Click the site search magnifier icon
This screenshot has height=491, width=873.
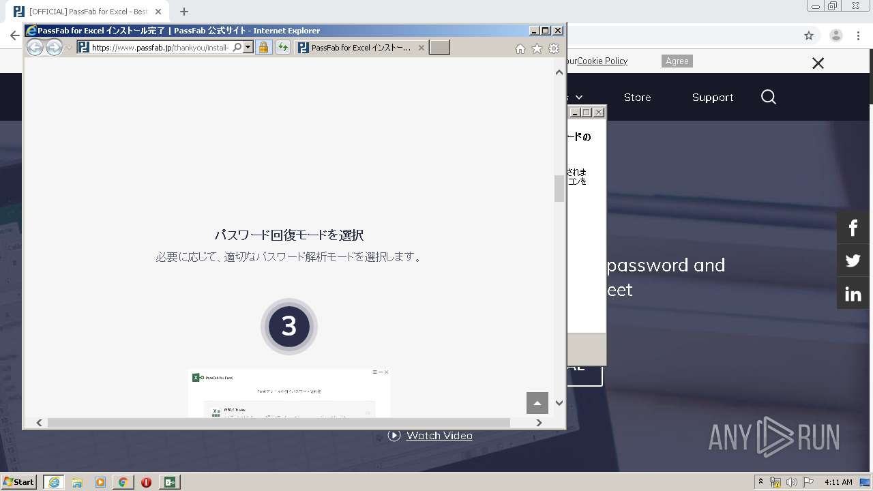coord(769,98)
